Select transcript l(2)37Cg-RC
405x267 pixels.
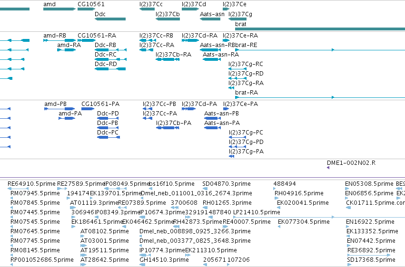coord(237,69)
